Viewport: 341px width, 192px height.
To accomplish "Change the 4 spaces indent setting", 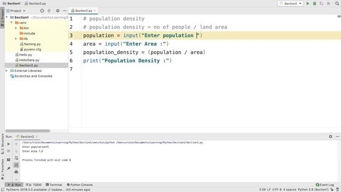I will 290,190.
